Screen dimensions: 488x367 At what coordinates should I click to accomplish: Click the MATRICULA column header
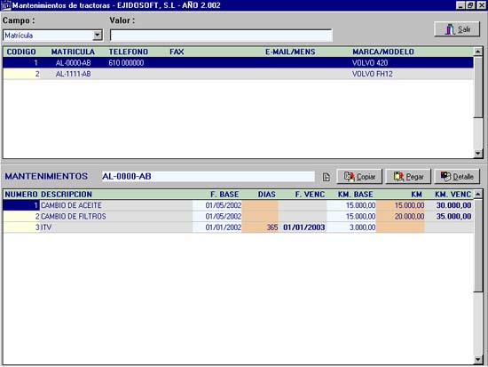tap(73, 52)
